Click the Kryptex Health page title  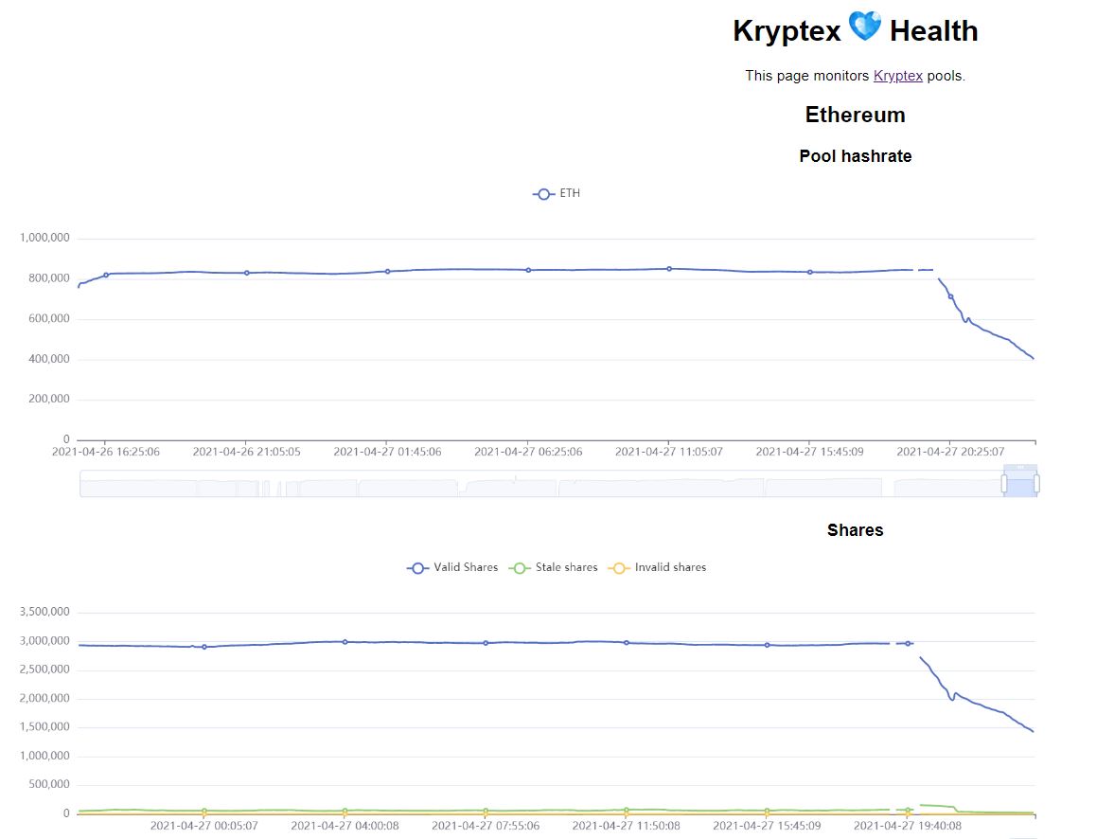pyautogui.click(x=856, y=30)
